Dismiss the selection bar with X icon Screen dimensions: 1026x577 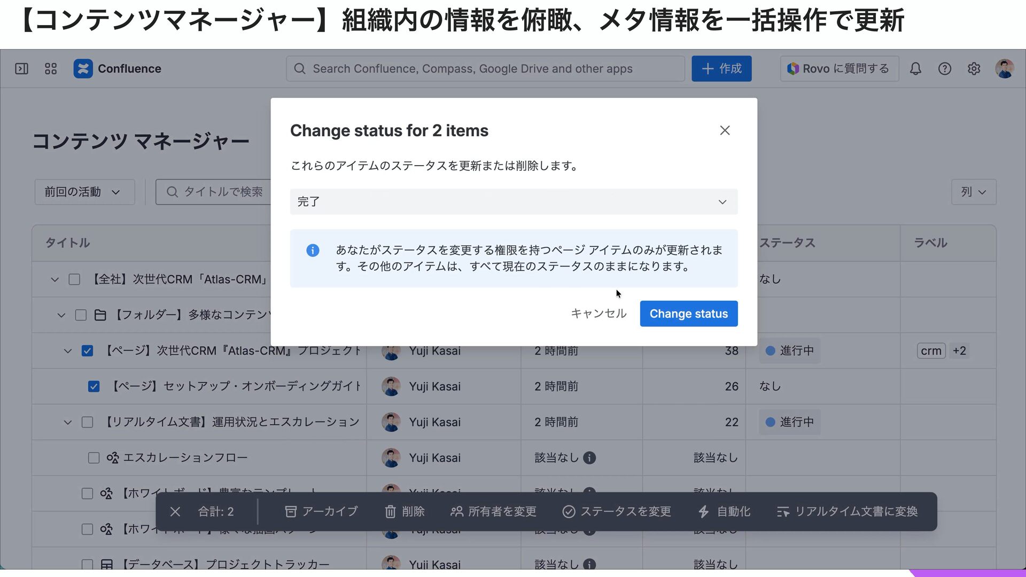pos(175,511)
